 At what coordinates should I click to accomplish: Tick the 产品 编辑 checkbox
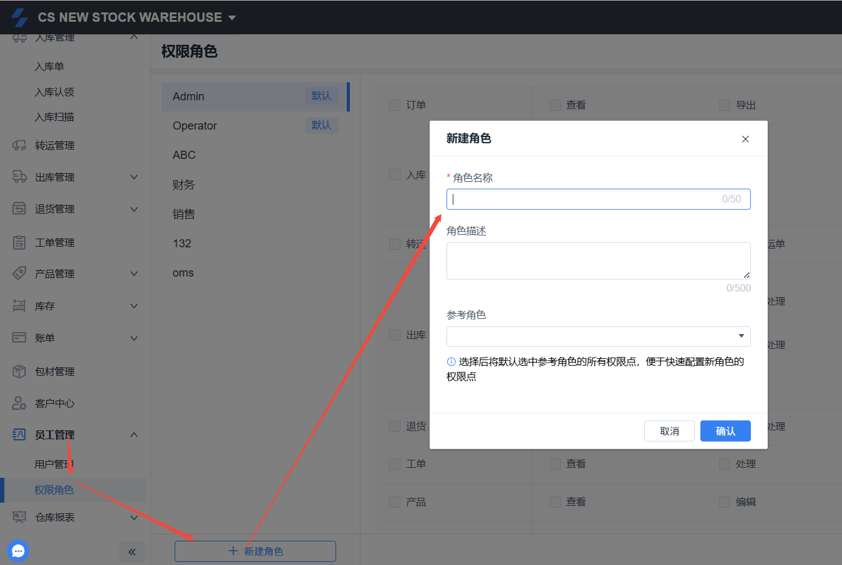(x=725, y=502)
